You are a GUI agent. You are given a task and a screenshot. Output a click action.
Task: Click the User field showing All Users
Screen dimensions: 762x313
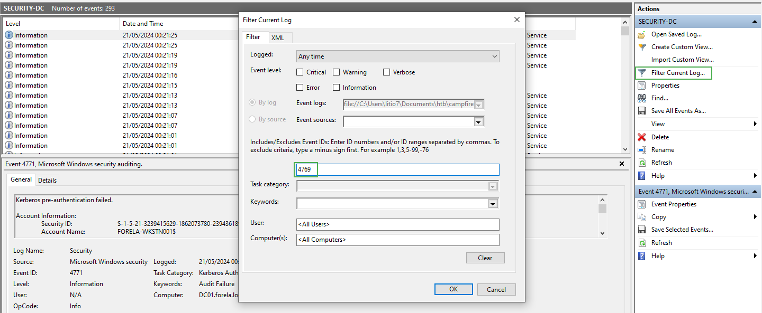398,224
